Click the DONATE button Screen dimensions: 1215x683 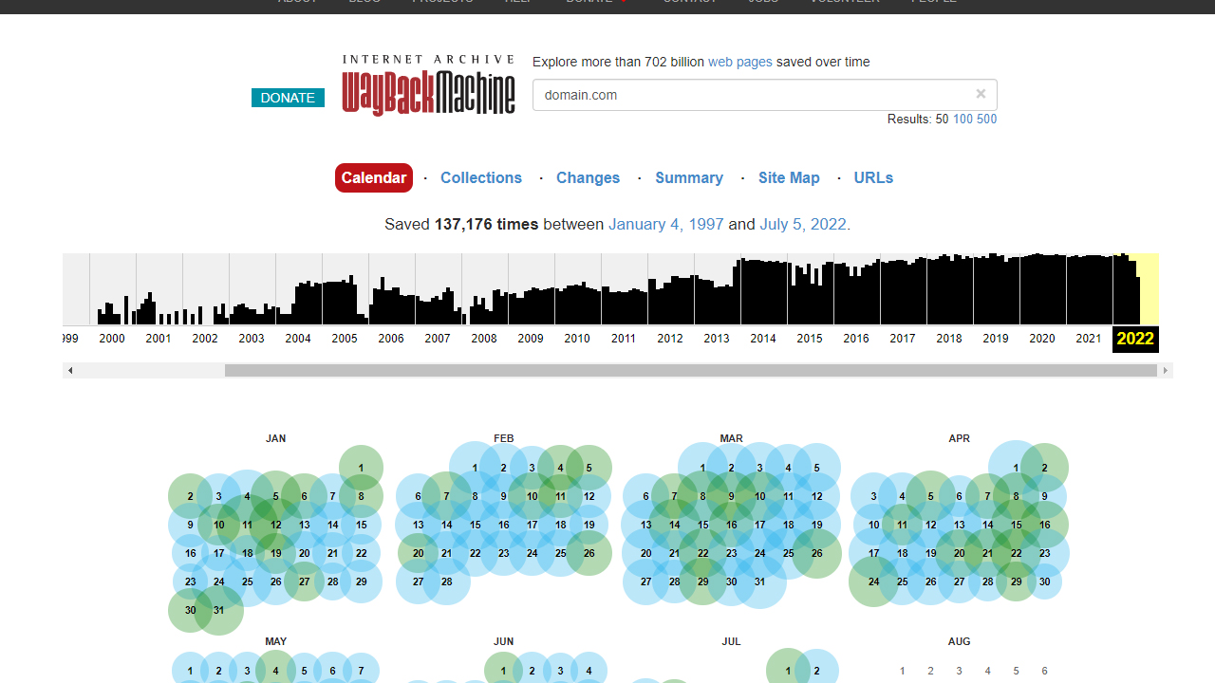point(288,98)
